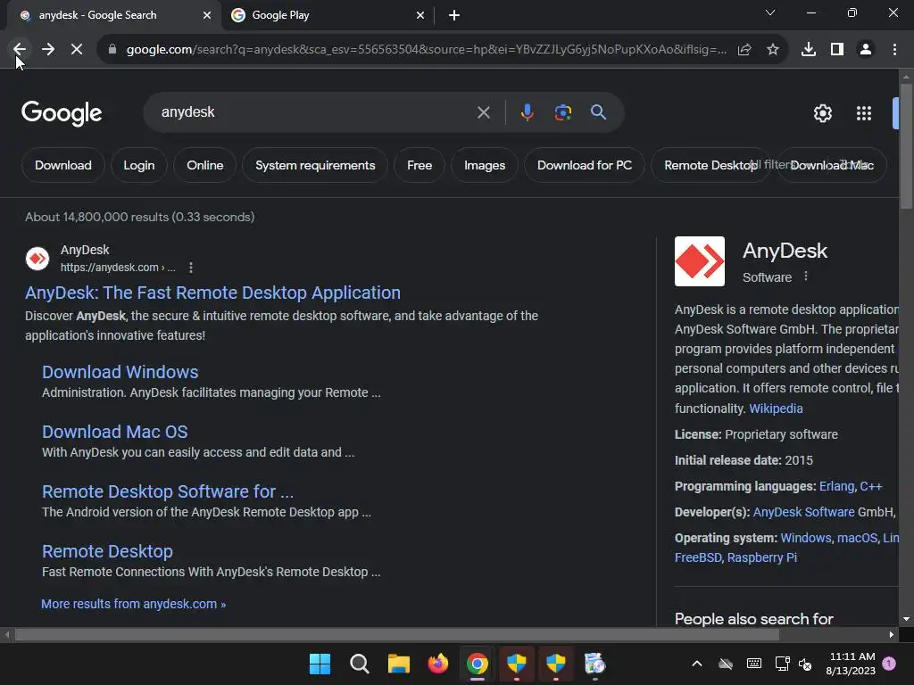The height and width of the screenshot is (685, 914).
Task: Stop page loading with X button
Action: point(77,50)
